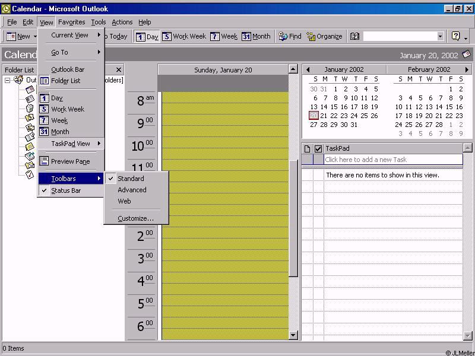Switch to Work Week view in toolbar
This screenshot has height=356, width=475.
point(184,36)
